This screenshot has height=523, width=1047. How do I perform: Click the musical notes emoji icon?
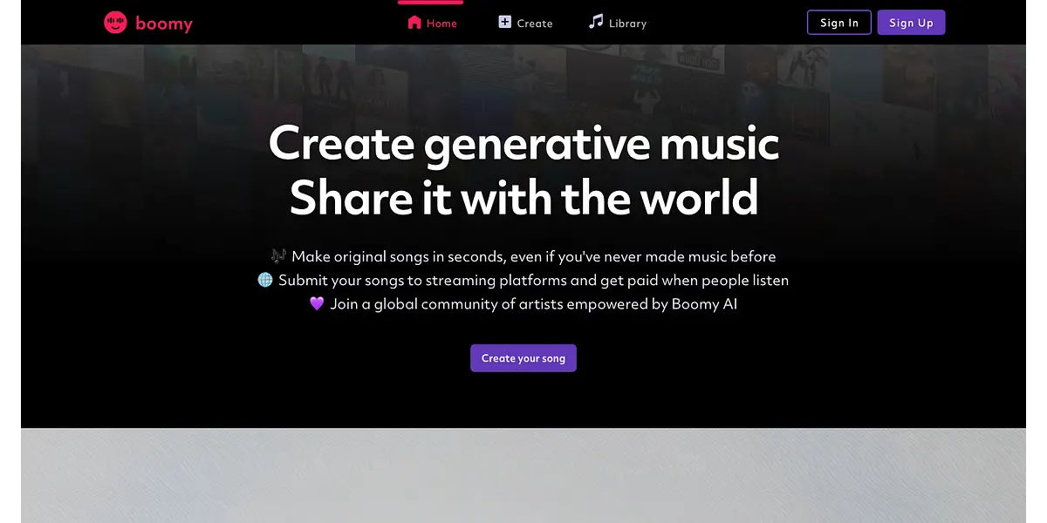pyautogui.click(x=278, y=256)
